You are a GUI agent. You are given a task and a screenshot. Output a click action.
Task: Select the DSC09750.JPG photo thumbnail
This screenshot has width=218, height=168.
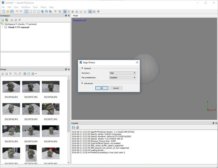31,109
